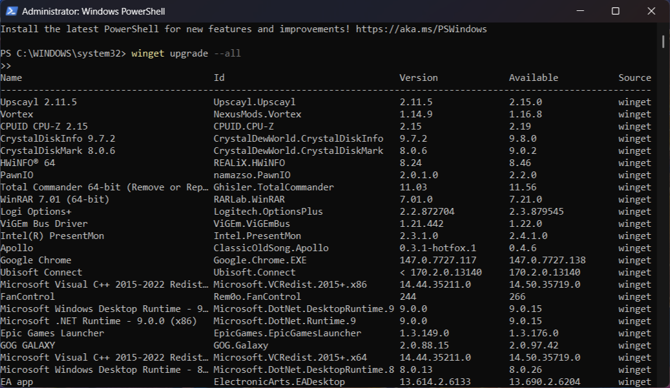The width and height of the screenshot is (670, 388).
Task: Click the PowerShell icon in title bar
Action: point(11,11)
